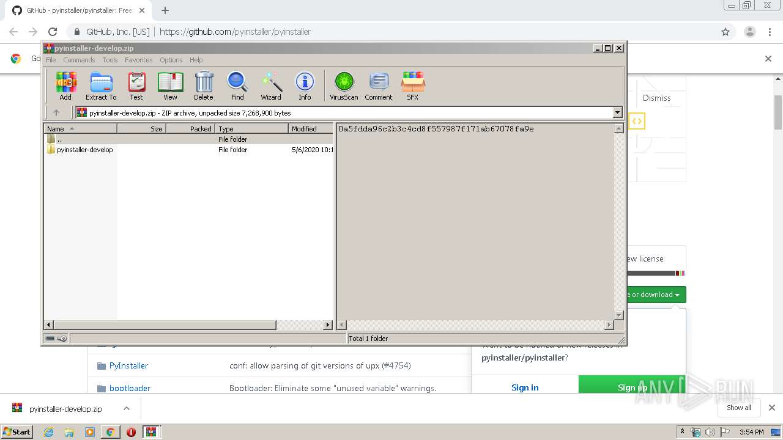The width and height of the screenshot is (783, 440).
Task: Open the Favorites menu
Action: 139,60
